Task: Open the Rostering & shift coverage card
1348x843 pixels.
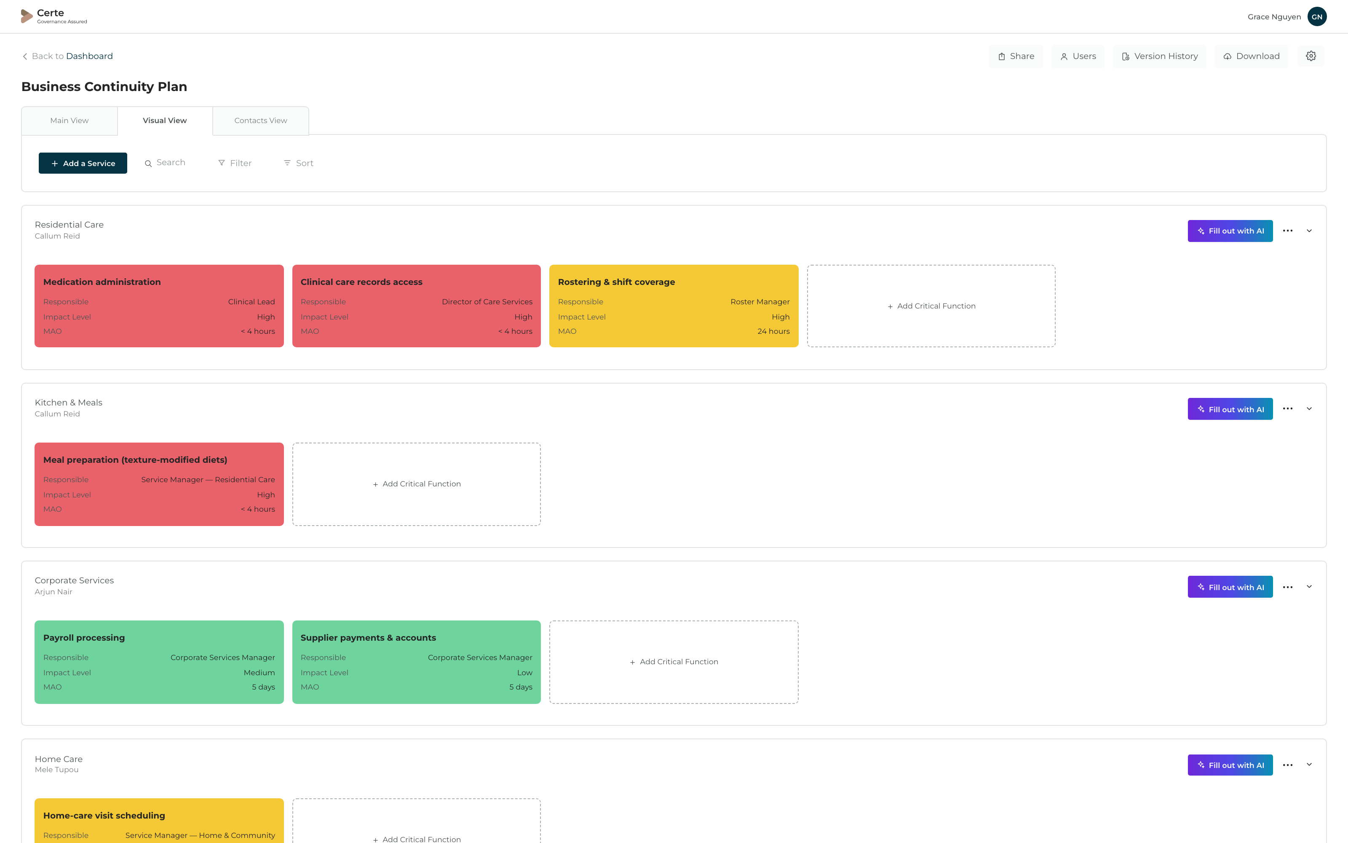Action: point(674,306)
